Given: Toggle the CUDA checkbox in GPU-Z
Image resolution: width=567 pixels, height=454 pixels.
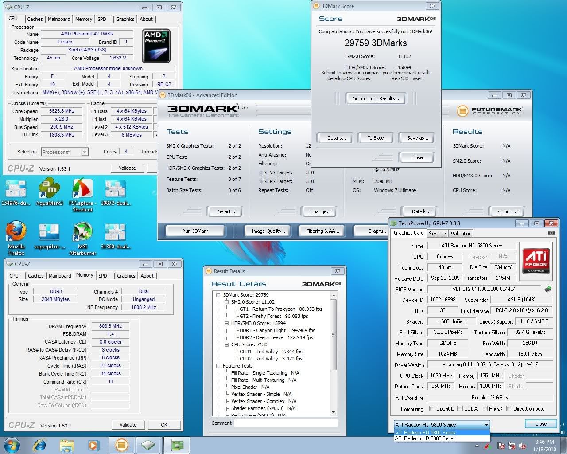Looking at the screenshot, I should pos(460,408).
